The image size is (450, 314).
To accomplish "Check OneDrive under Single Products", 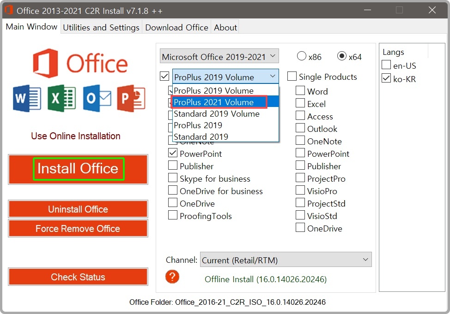I will point(300,228).
